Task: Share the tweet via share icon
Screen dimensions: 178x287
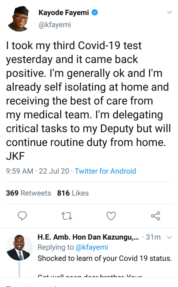Action: click(155, 216)
